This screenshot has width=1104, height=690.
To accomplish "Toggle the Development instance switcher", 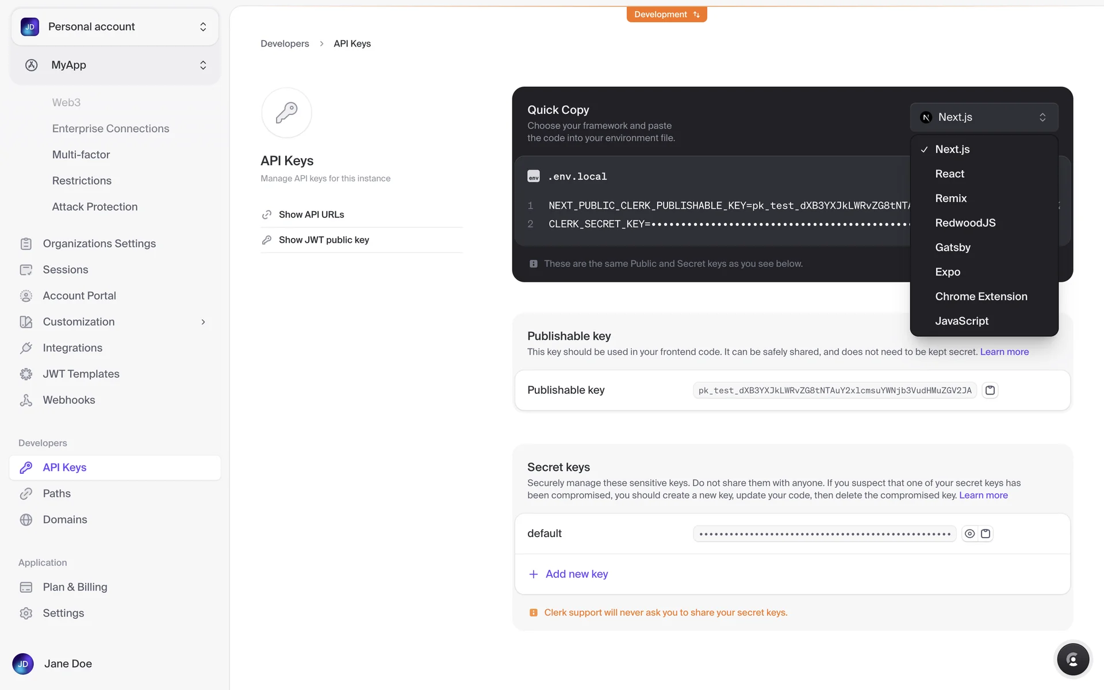I will click(666, 14).
